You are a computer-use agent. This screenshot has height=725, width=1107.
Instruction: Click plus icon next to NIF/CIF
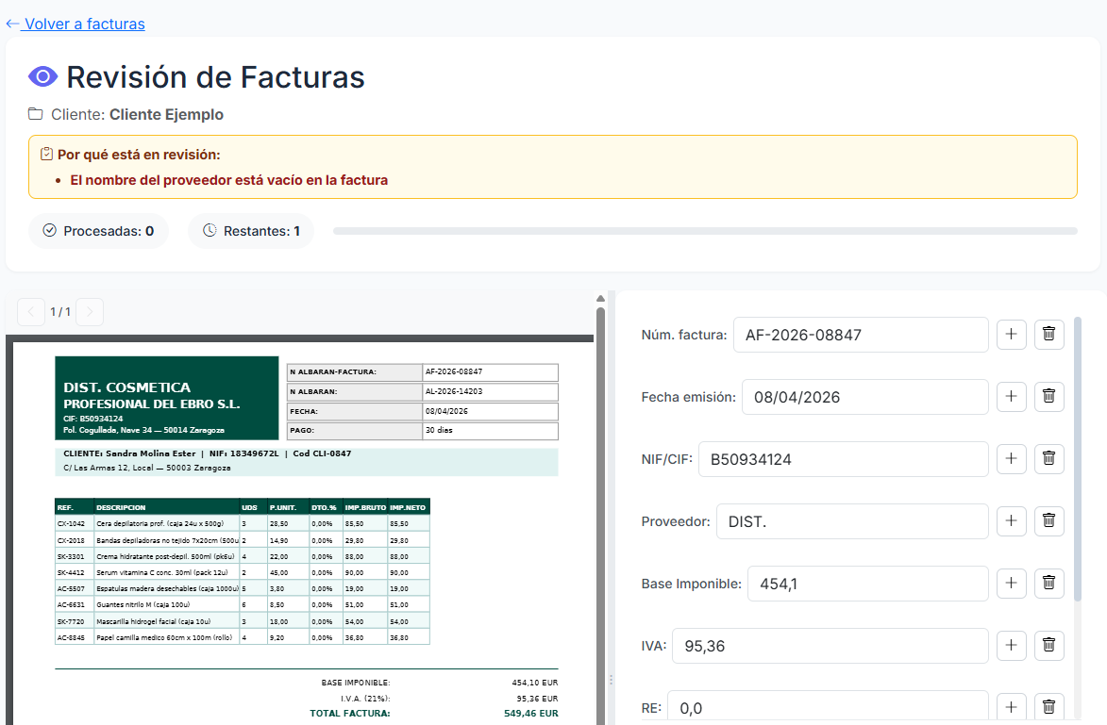[x=1011, y=458]
